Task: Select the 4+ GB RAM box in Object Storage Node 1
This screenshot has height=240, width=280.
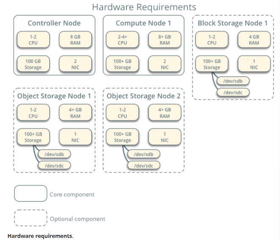Action: click(x=75, y=112)
